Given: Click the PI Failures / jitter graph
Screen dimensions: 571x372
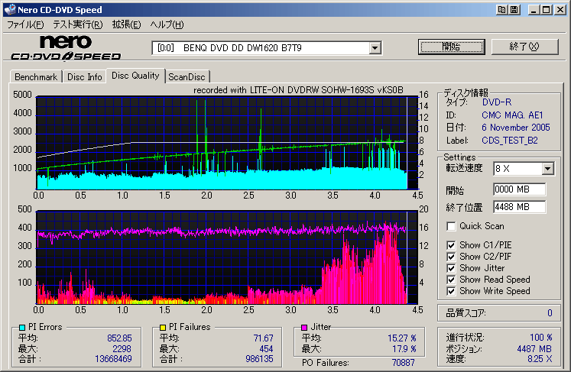Looking at the screenshot, I should coord(226,257).
